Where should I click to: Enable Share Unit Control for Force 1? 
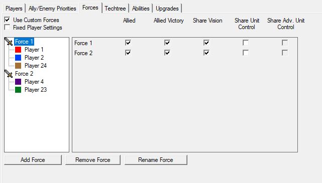pyautogui.click(x=246, y=43)
